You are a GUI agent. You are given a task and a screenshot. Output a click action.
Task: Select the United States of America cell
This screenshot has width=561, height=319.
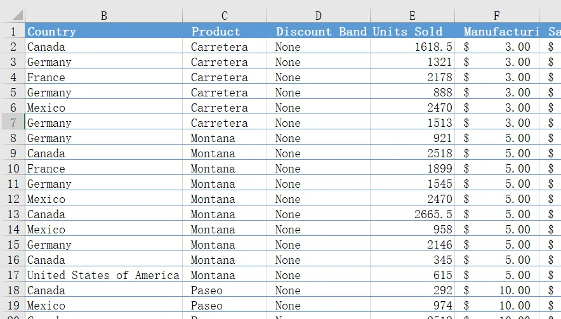[x=103, y=275]
